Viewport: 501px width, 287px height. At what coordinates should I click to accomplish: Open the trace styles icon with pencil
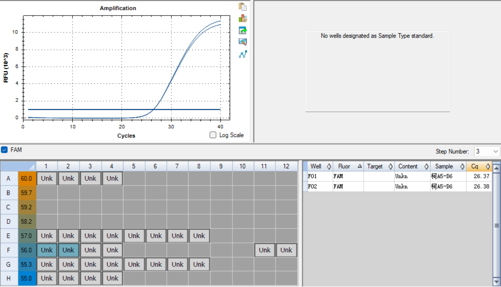click(x=243, y=42)
